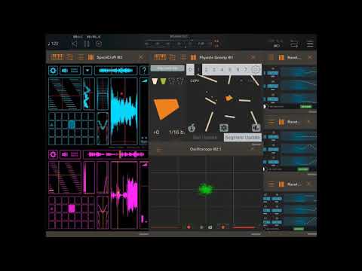Show keyboard for SpaceCraft #2 window
362x271 pixels.
point(57,57)
